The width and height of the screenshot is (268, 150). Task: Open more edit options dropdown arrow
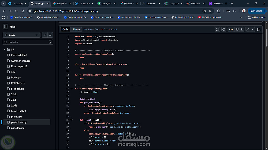(x=252, y=29)
